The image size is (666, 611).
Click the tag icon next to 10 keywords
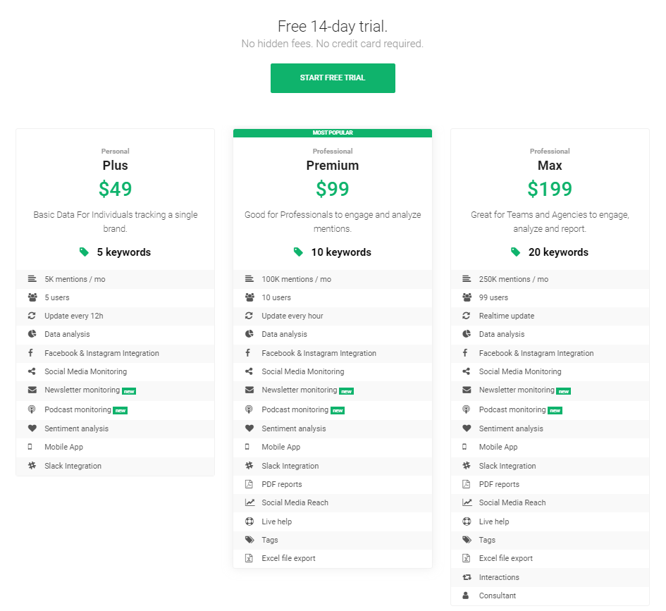click(298, 252)
